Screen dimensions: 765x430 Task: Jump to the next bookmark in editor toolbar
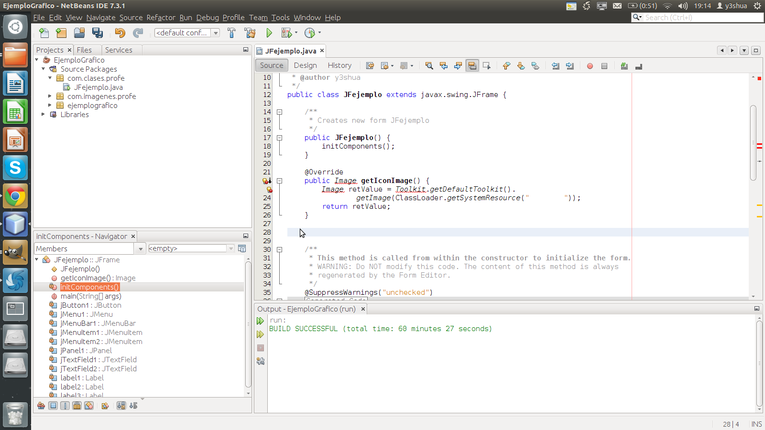tap(521, 65)
